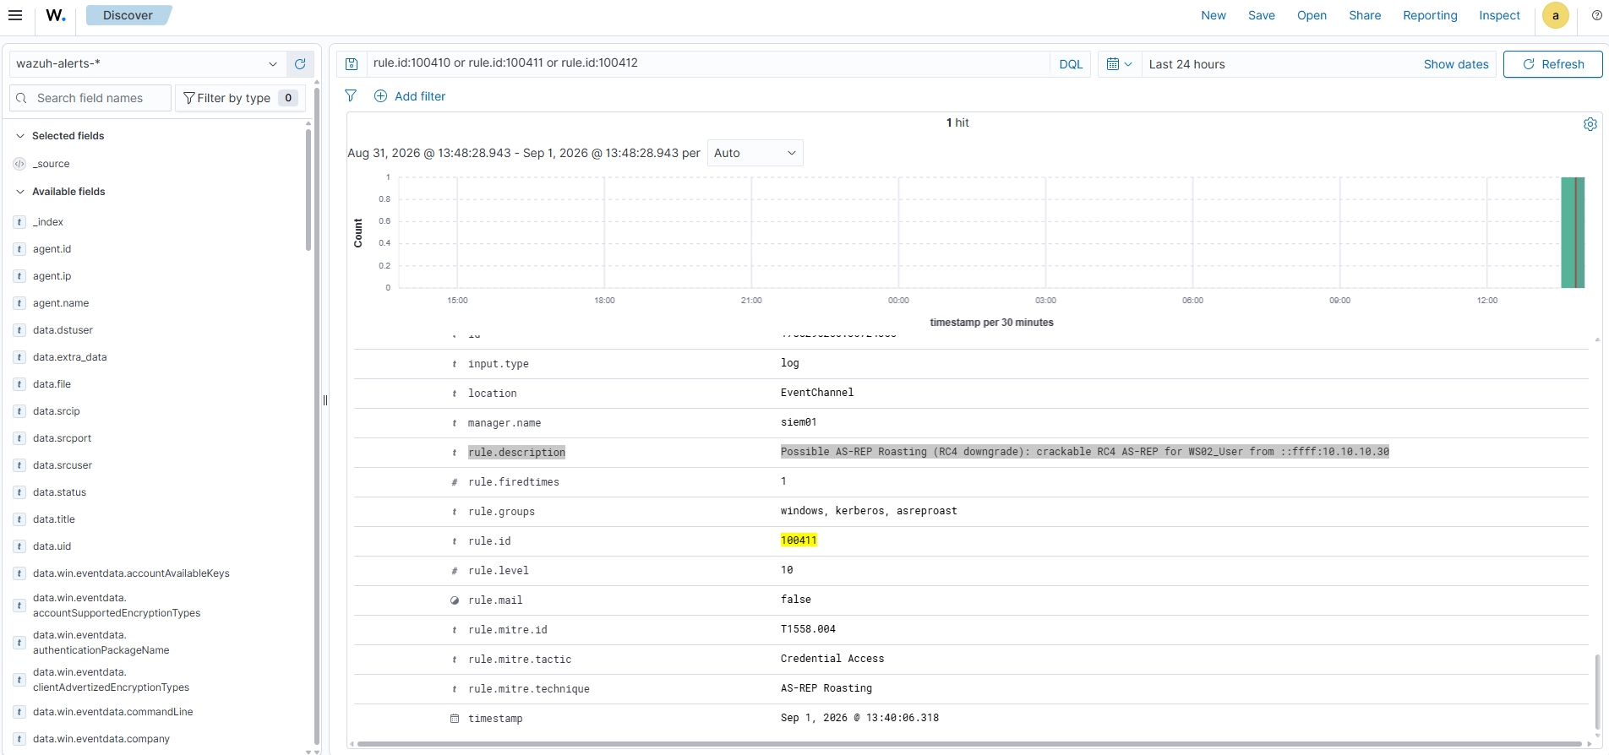Switch query language via DQL
1609x755 pixels.
(1071, 64)
